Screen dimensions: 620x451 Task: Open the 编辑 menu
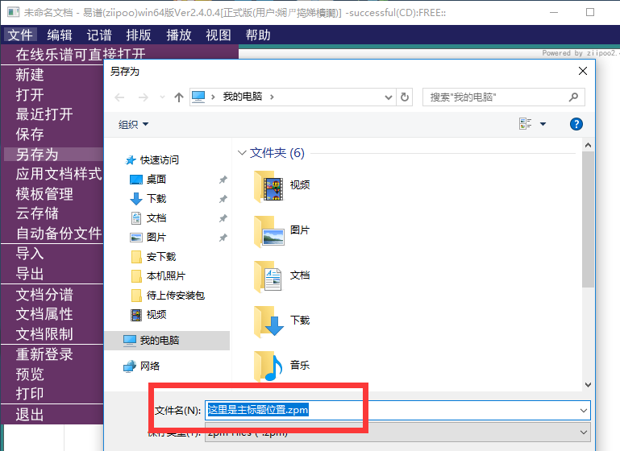(x=60, y=35)
